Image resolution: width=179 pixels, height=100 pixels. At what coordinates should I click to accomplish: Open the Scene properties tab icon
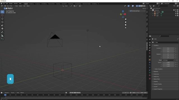(x=150, y=51)
